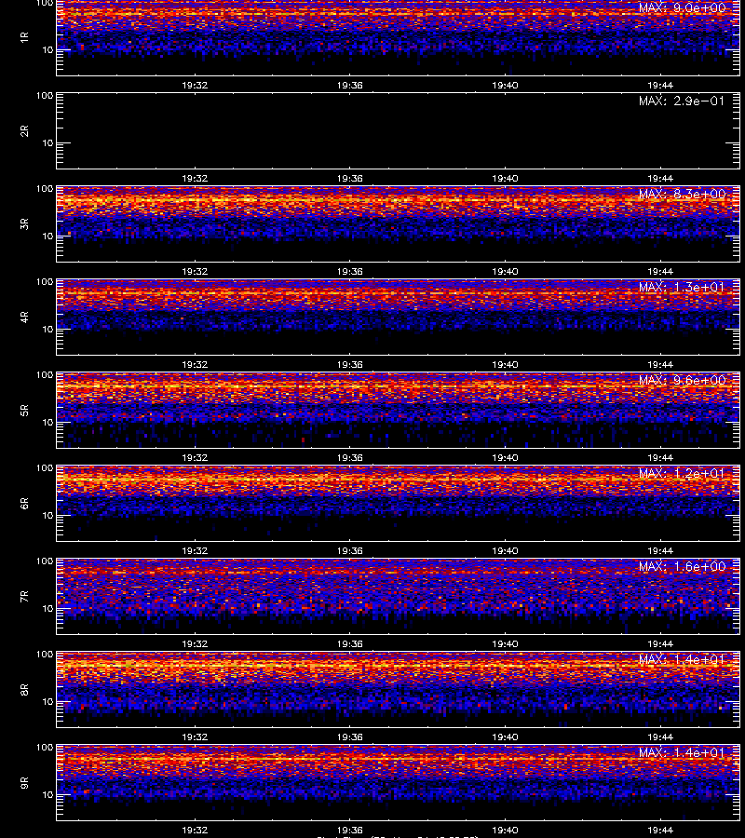Viewport: 745px width, 838px height.
Task: Click the 1R panel axis label
Action: pyautogui.click(x=24, y=37)
